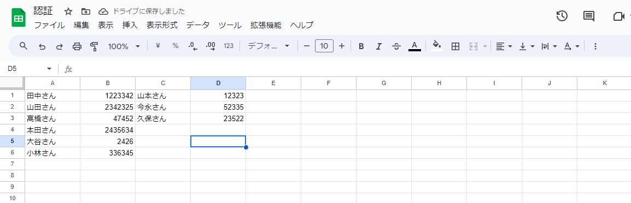The height and width of the screenshot is (203, 631).
Task: Toggle strikethrough formatting
Action: coord(396,46)
